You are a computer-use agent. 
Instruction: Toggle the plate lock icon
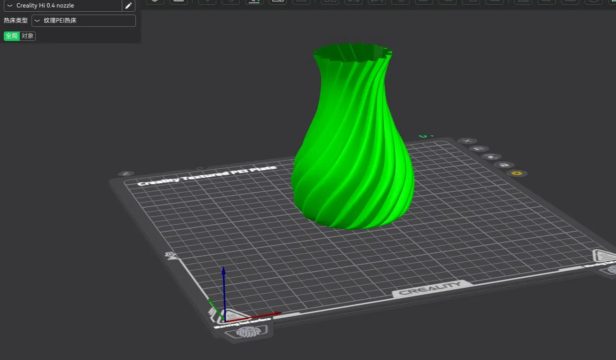(504, 165)
